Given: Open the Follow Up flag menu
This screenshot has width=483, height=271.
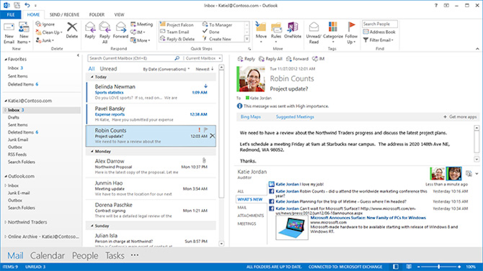Looking at the screenshot, I should click(351, 33).
